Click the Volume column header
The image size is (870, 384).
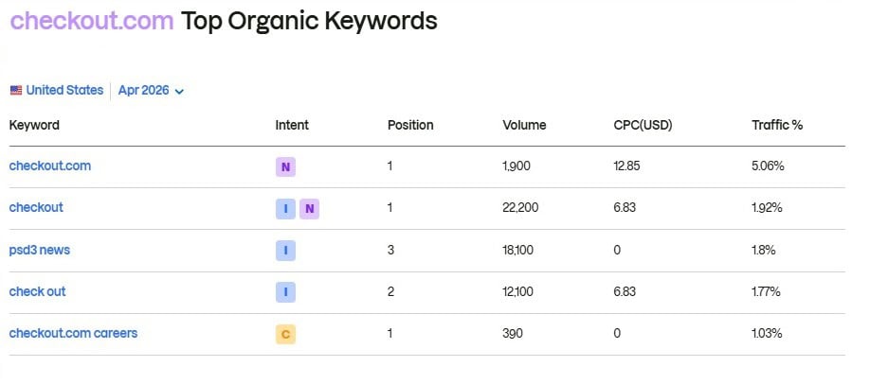point(524,125)
